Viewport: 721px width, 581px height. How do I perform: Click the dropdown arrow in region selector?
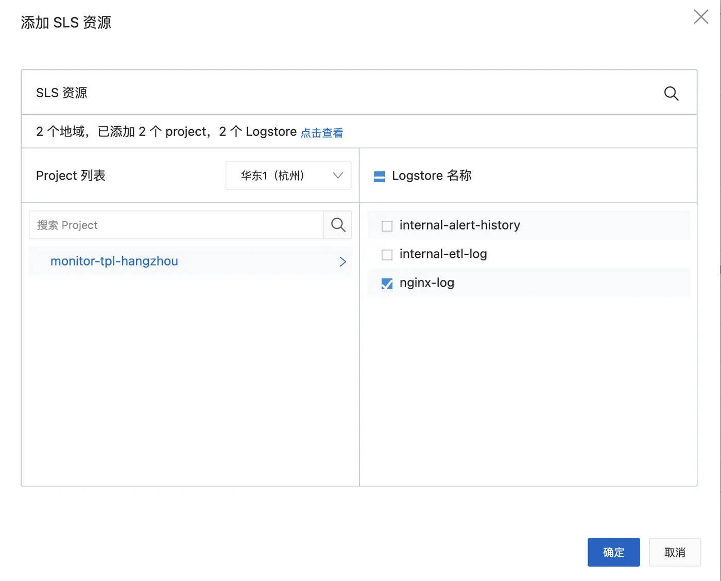pos(338,175)
